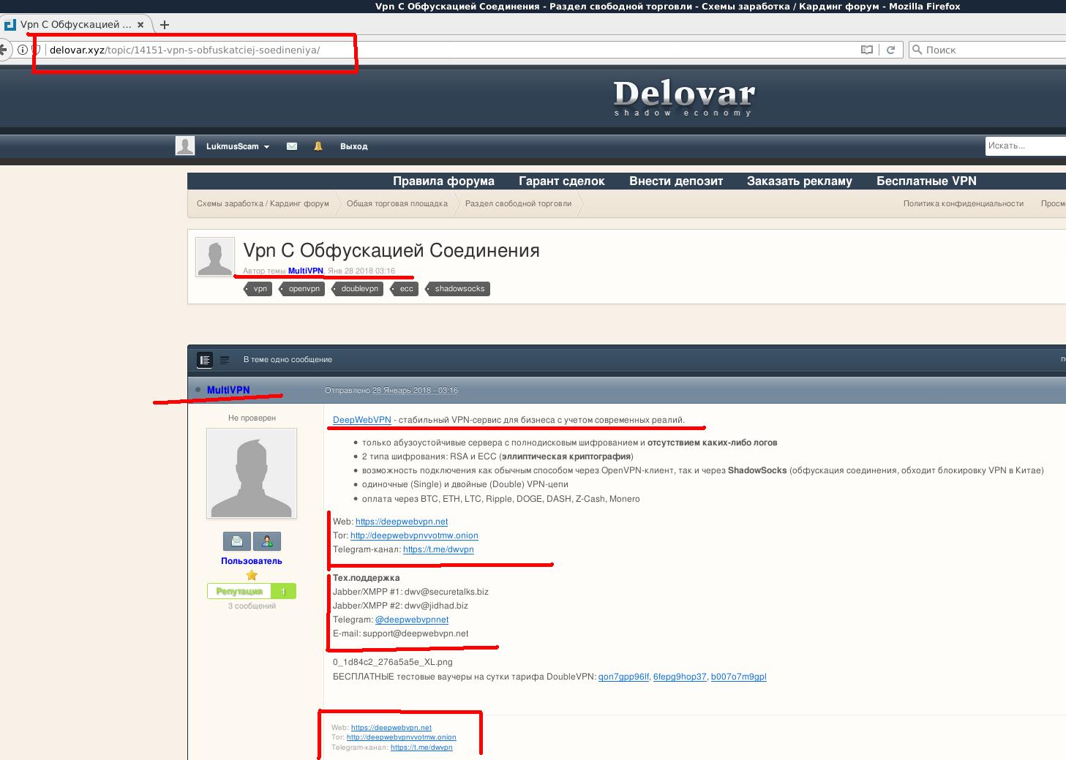Select the Vpn С Обфускацией browser tab
The image size is (1066, 760).
pyautogui.click(x=76, y=24)
